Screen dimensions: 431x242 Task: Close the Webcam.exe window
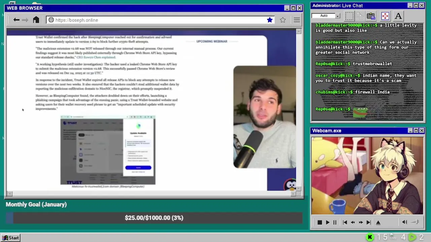[x=422, y=130]
